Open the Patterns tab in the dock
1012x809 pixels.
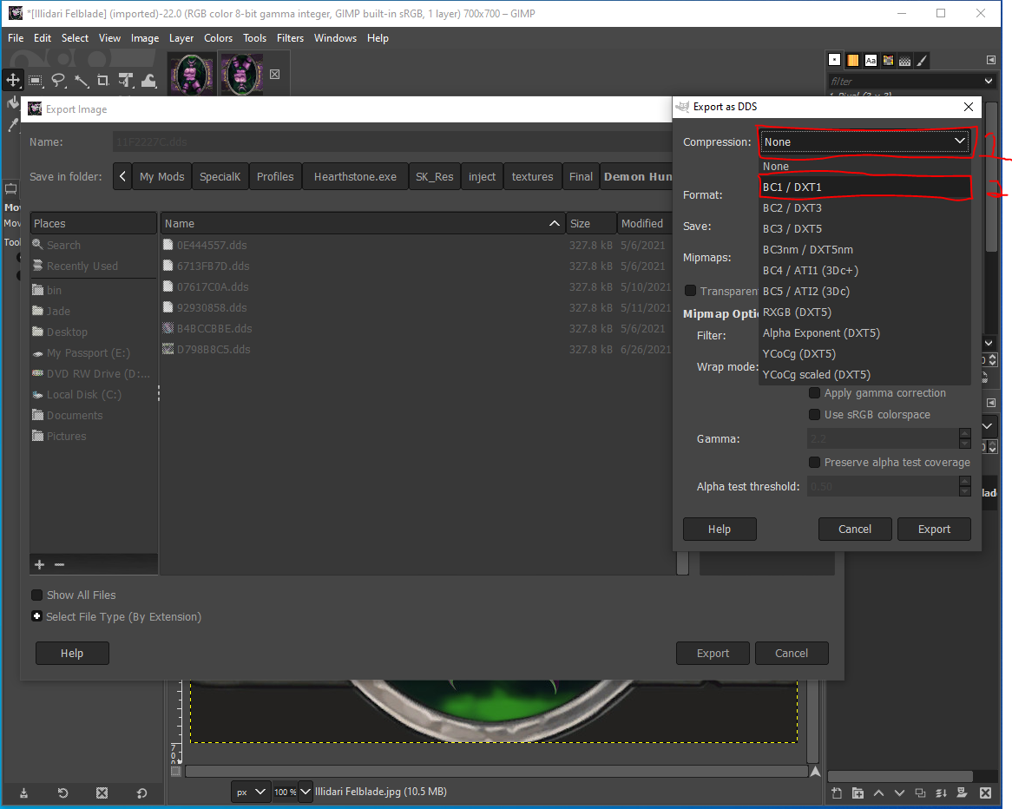(905, 60)
